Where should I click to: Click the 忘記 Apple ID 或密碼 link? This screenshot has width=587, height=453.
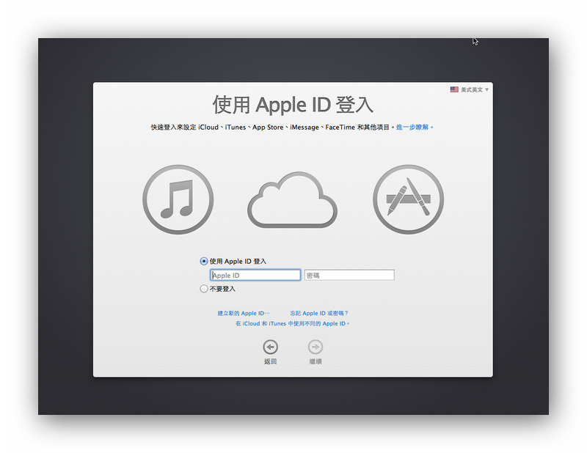(319, 313)
